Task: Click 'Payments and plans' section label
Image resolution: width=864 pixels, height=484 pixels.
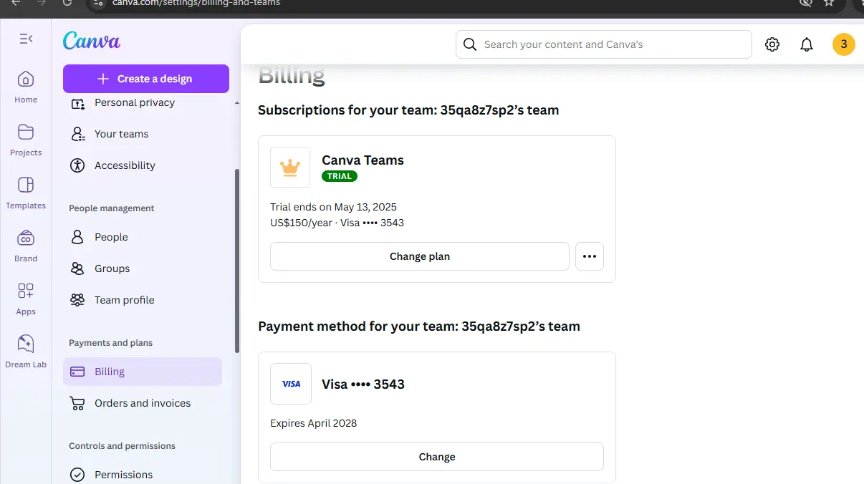Action: pyautogui.click(x=110, y=343)
